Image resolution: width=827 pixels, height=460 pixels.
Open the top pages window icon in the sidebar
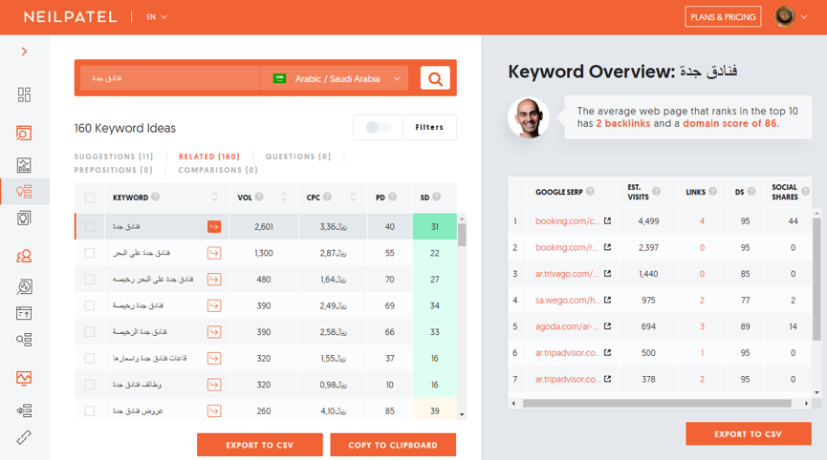(x=24, y=313)
